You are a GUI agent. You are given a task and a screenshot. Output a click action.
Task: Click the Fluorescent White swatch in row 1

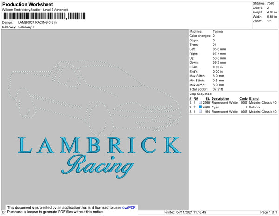click(200, 102)
